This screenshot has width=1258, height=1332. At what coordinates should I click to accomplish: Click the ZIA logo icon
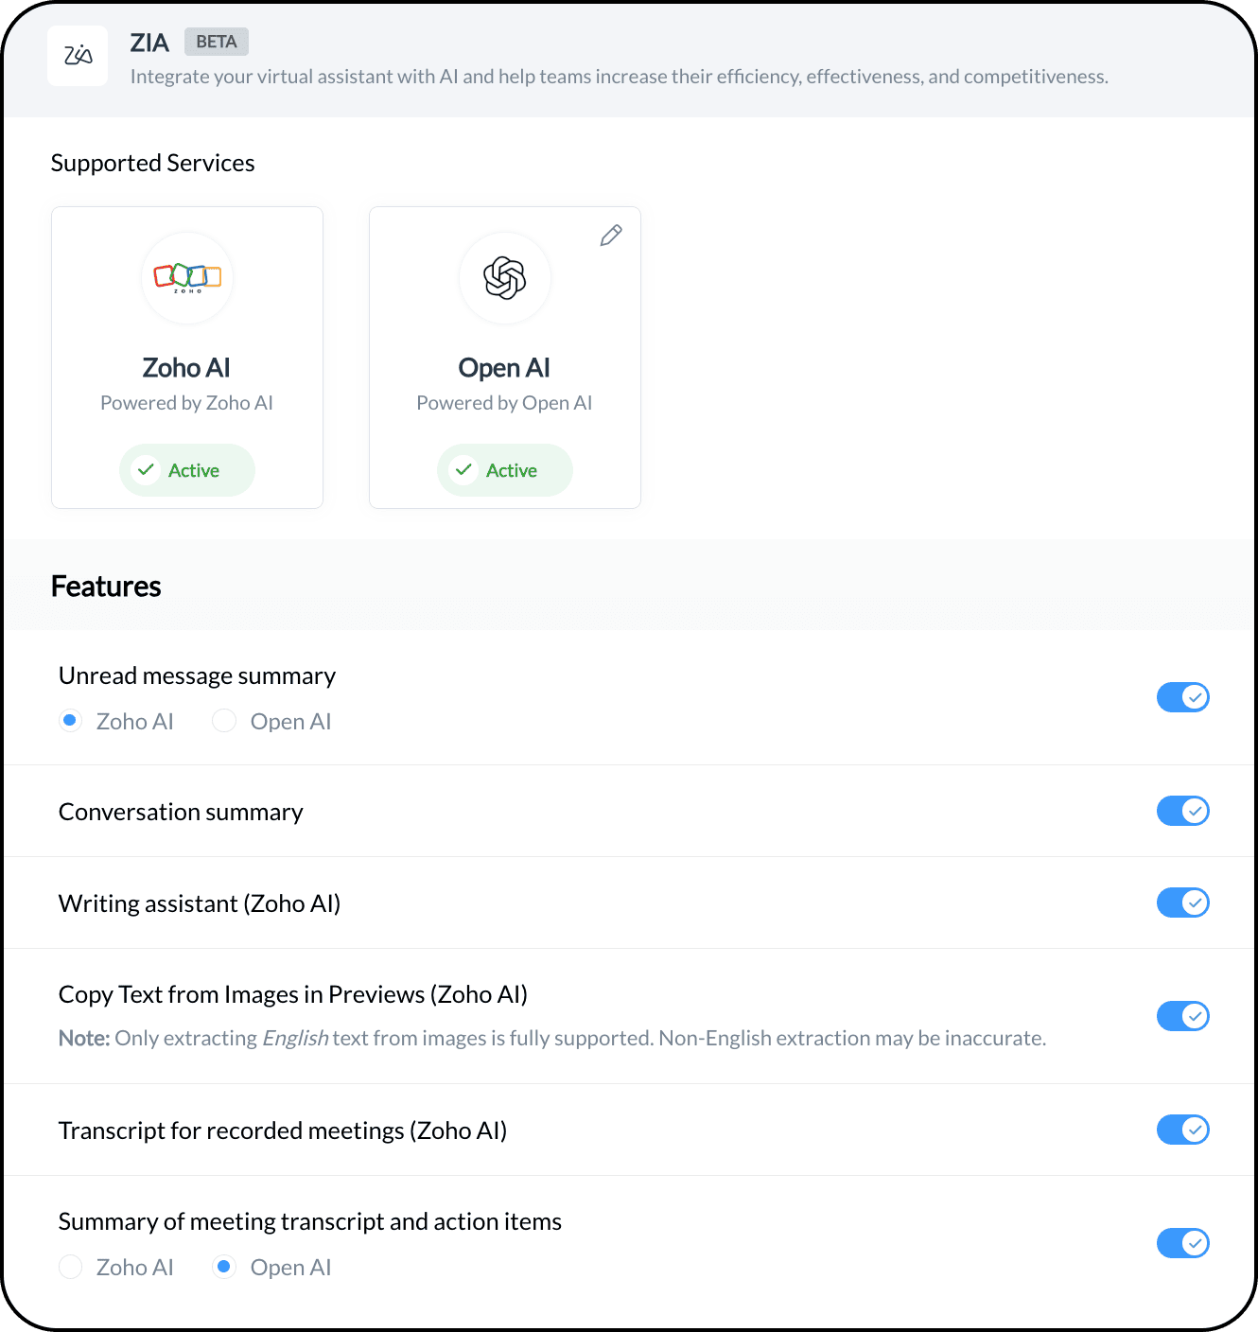[x=78, y=56]
